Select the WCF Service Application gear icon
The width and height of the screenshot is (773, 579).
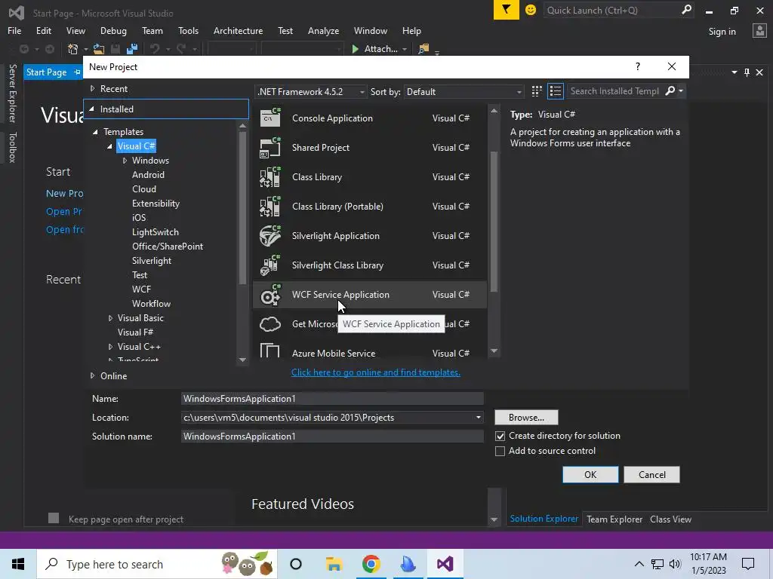(270, 295)
